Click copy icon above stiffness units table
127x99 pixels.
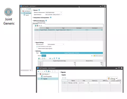click(39, 26)
